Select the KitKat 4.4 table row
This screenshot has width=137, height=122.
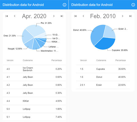pyautogui.click(x=34, y=101)
